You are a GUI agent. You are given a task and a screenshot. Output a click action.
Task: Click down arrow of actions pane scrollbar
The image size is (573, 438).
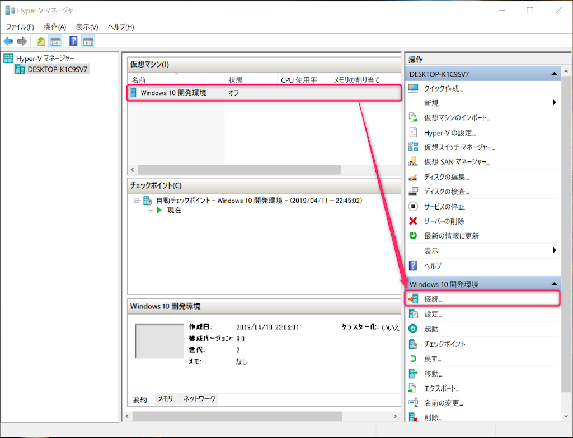coord(566,416)
